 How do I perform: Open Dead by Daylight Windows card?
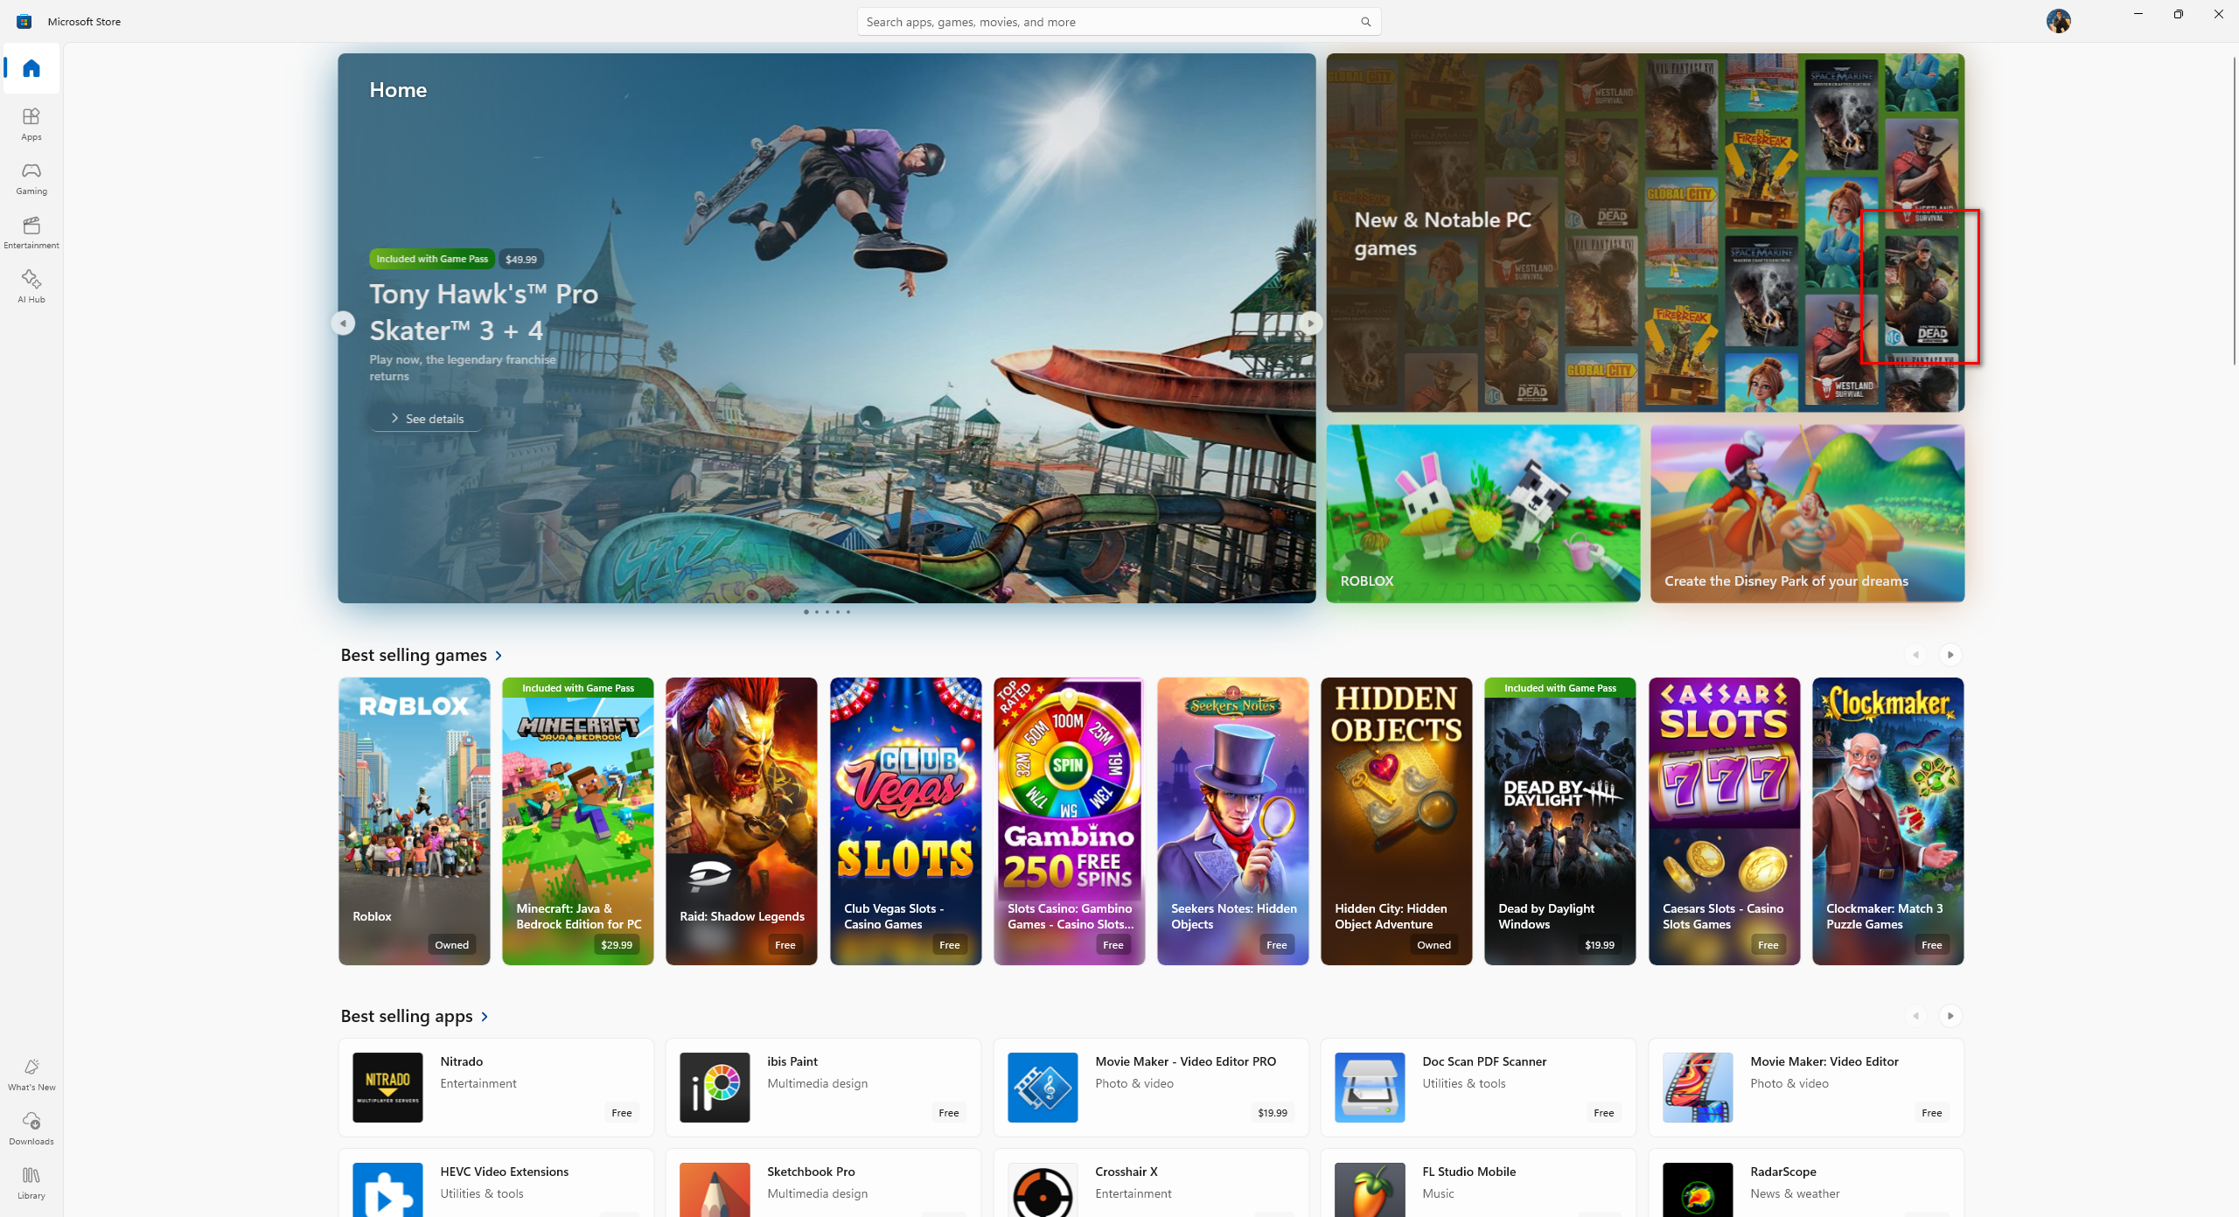click(1560, 821)
